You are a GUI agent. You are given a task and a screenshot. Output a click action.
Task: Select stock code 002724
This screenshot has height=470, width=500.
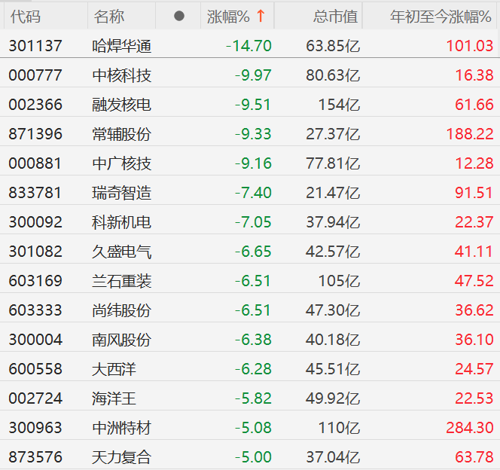click(x=35, y=398)
